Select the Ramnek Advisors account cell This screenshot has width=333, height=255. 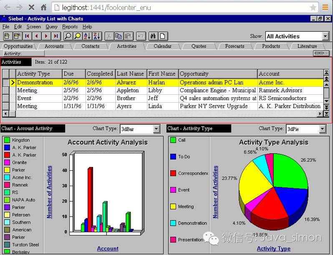coord(290,91)
